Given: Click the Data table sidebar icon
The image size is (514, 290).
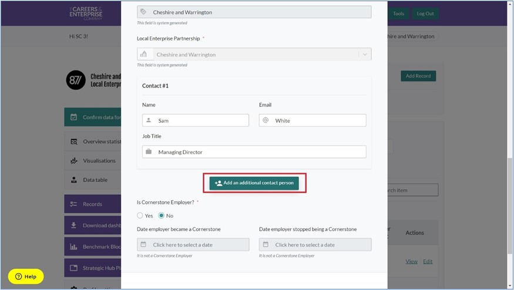Looking at the screenshot, I should (x=74, y=180).
